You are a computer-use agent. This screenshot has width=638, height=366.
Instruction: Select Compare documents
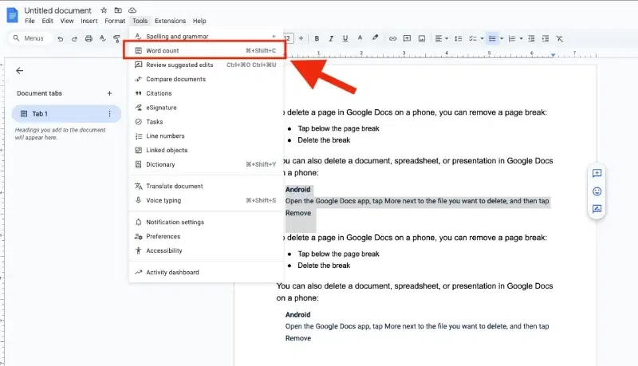[206, 79]
